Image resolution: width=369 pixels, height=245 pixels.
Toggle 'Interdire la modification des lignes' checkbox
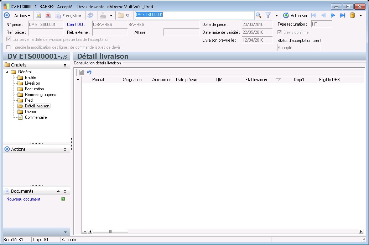9,47
